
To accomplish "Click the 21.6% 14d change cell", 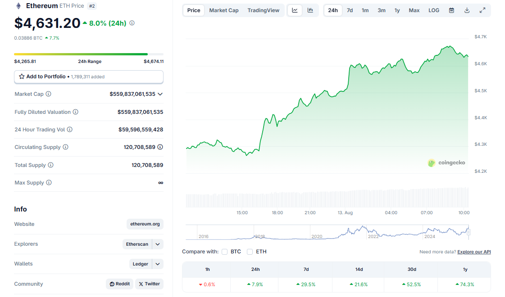I will point(359,284).
